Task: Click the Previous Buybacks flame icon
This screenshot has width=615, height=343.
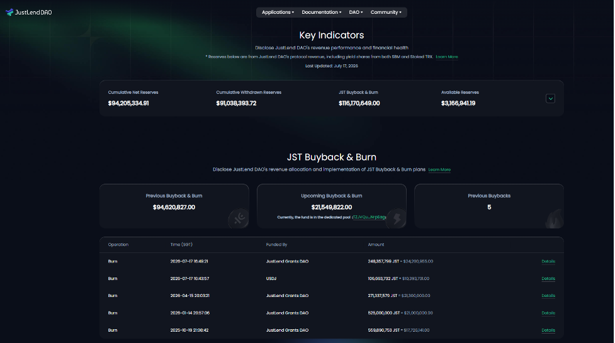Action: 554,218
